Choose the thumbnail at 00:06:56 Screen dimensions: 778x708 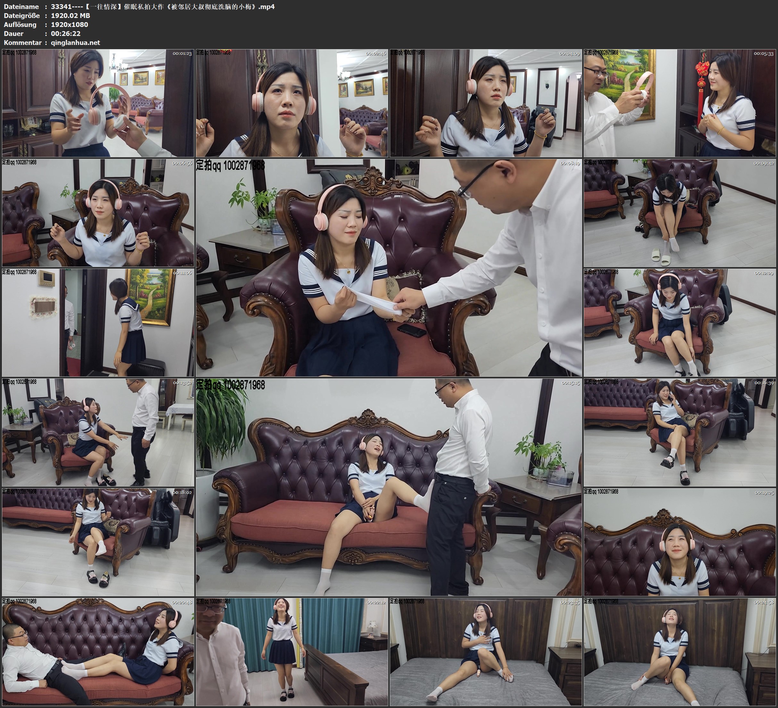98,212
